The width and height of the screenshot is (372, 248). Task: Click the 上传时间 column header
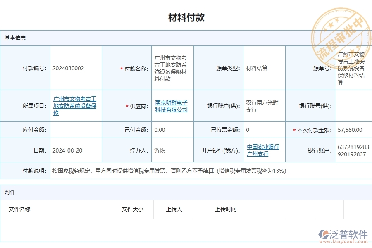pos(227,210)
